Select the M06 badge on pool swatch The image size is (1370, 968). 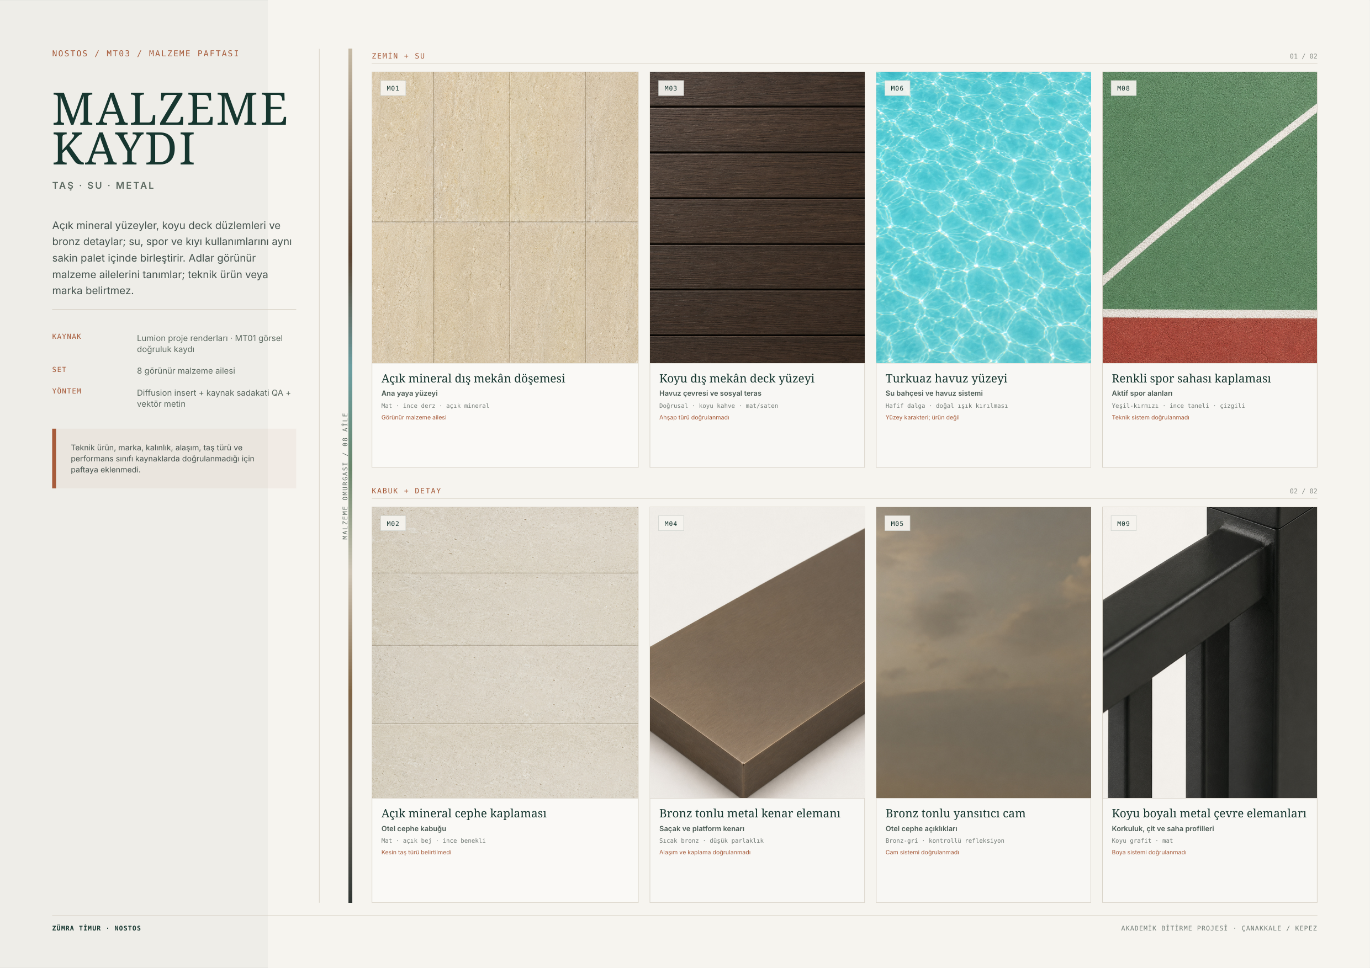897,88
